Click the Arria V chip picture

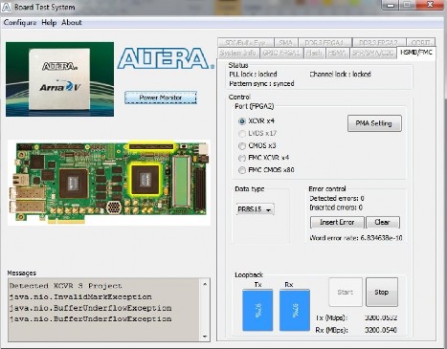(59, 79)
